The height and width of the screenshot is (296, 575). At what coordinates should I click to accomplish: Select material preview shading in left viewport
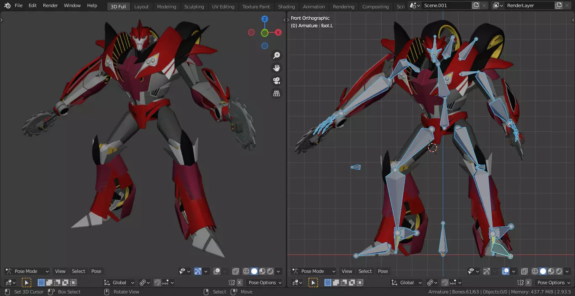[x=262, y=271]
